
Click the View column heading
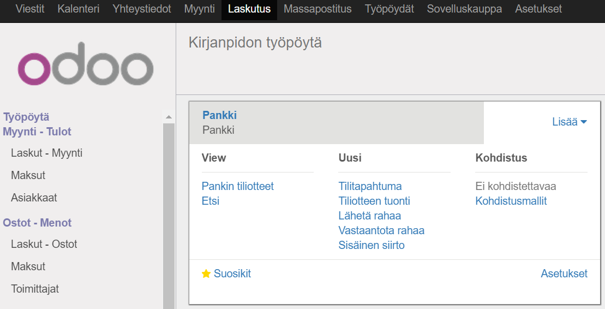point(214,158)
